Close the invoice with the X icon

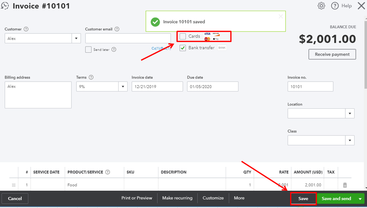[x=361, y=6]
